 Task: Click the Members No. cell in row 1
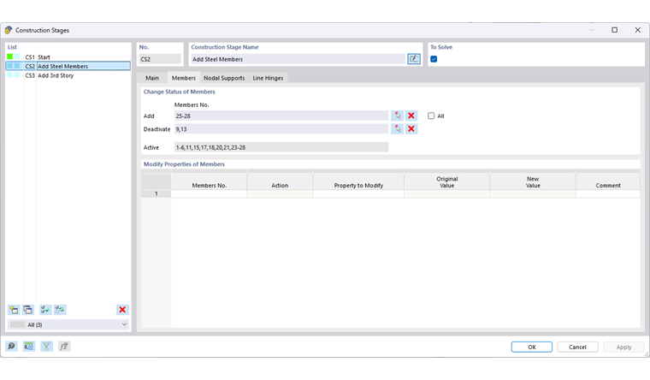coord(209,193)
